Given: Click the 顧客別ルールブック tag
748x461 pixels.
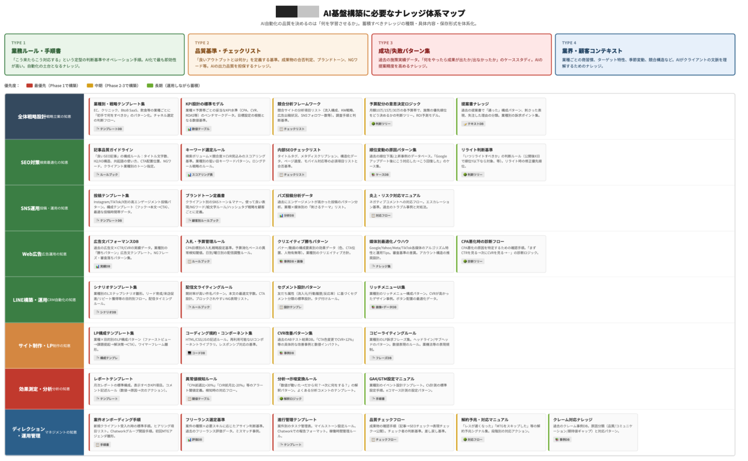Looking at the screenshot, I should coord(203,220).
